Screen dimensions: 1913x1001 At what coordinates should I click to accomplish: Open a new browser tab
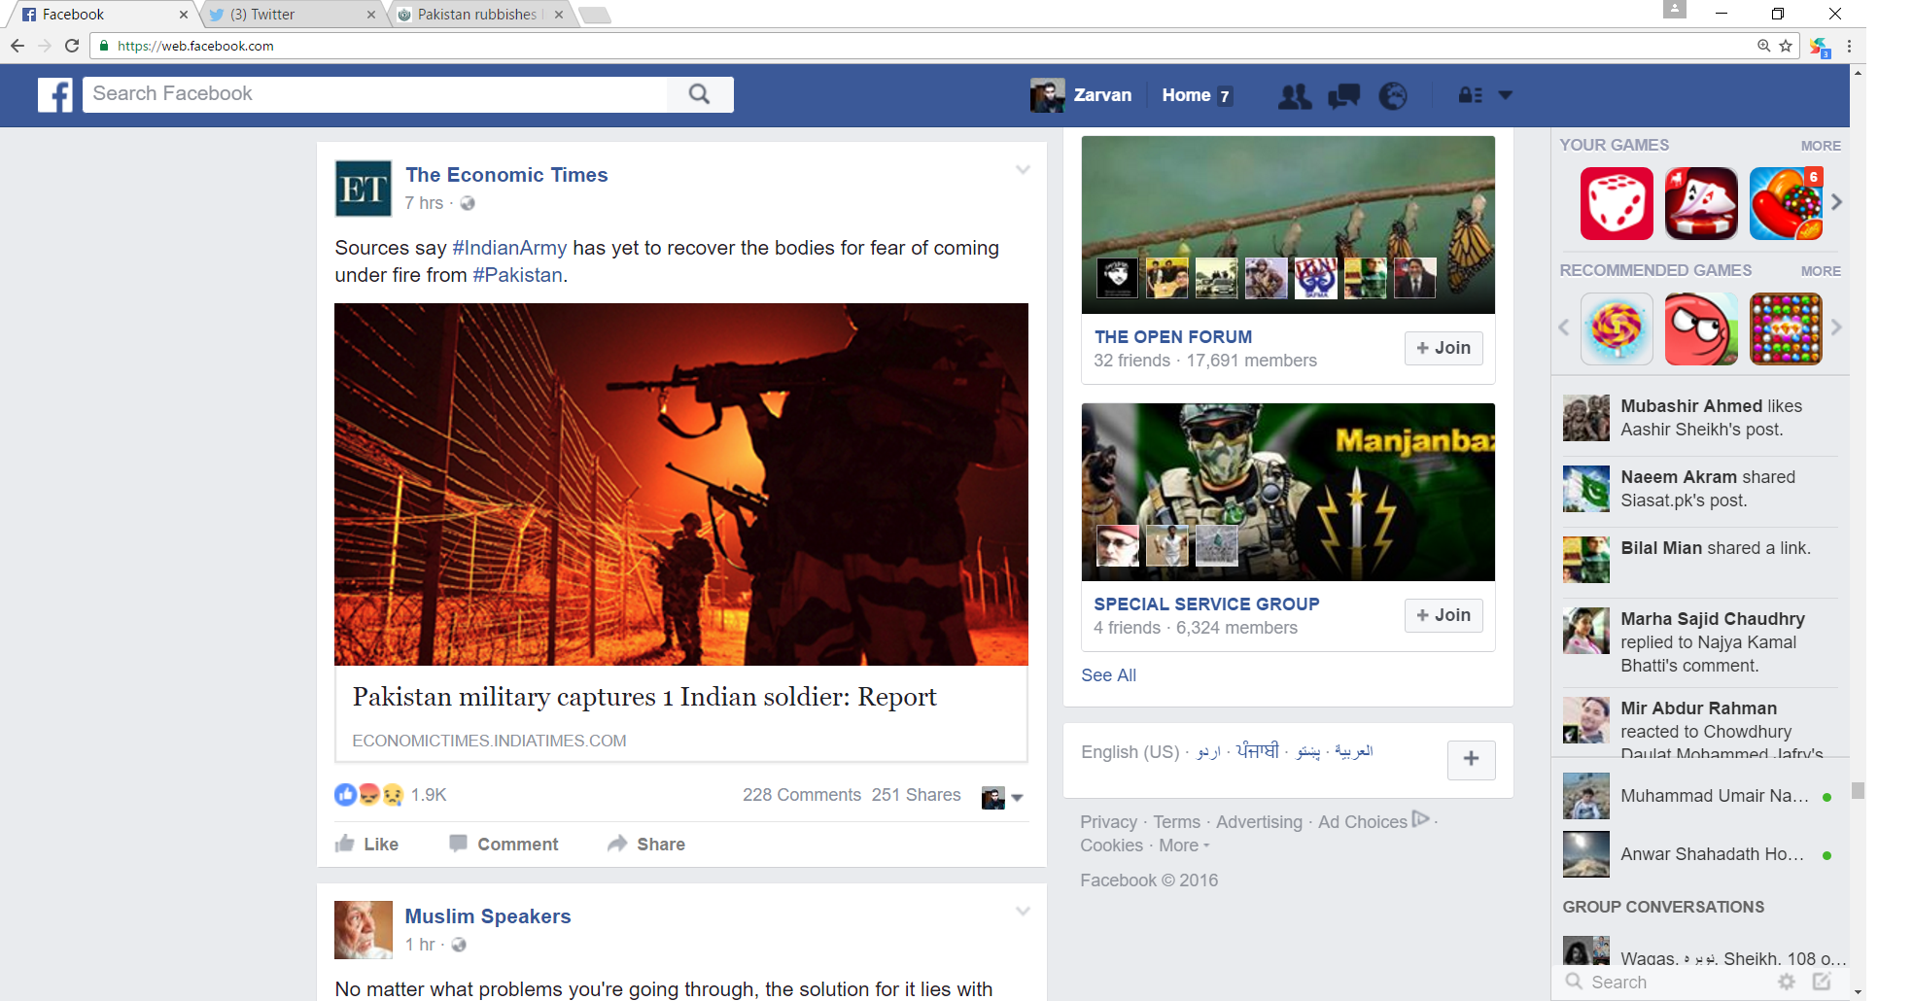594,15
